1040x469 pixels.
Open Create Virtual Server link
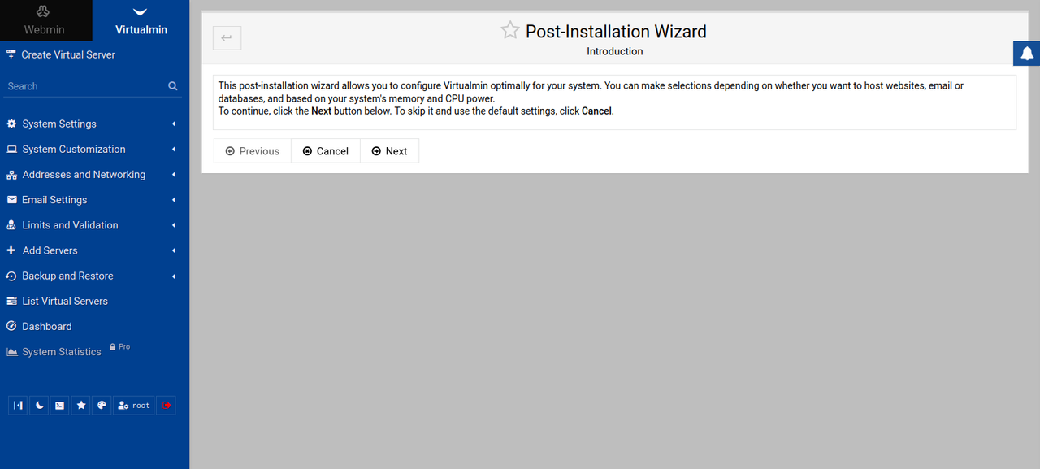pos(68,55)
